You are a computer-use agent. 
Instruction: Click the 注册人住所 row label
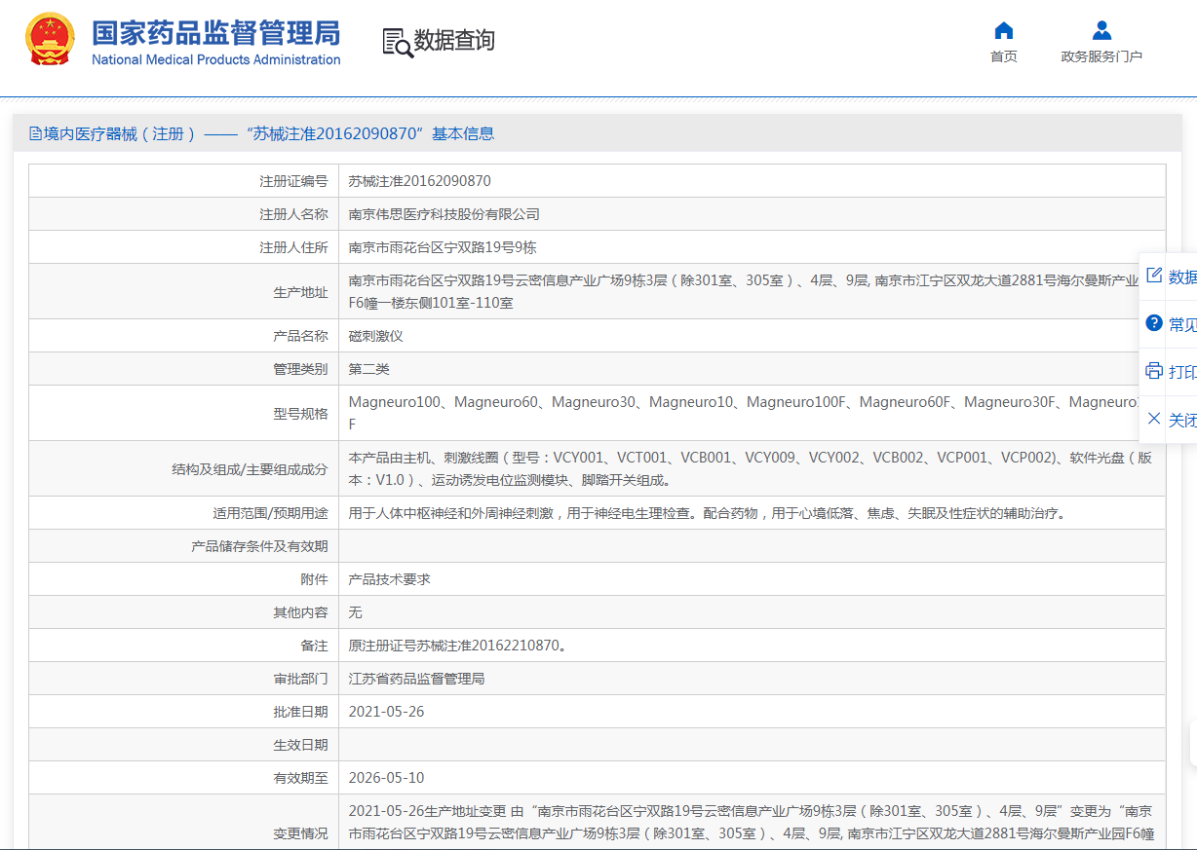[293, 247]
